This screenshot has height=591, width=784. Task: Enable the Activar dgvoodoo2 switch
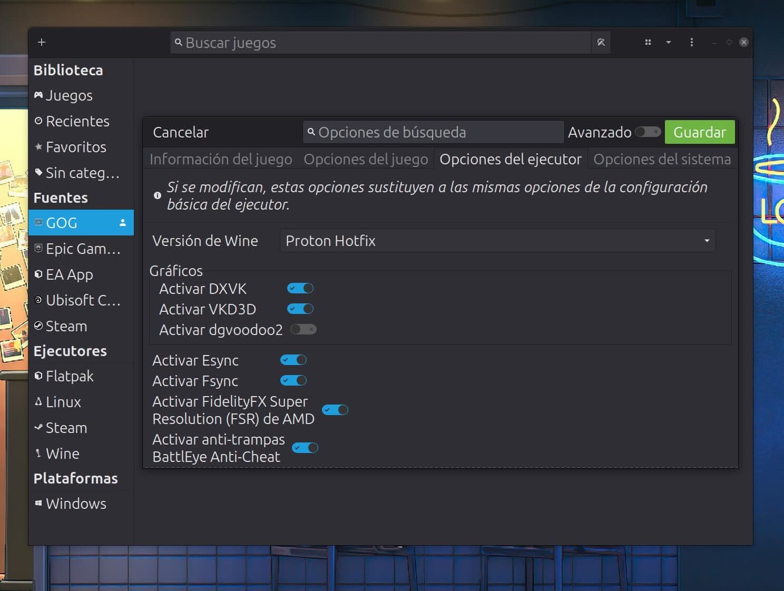[x=303, y=330]
